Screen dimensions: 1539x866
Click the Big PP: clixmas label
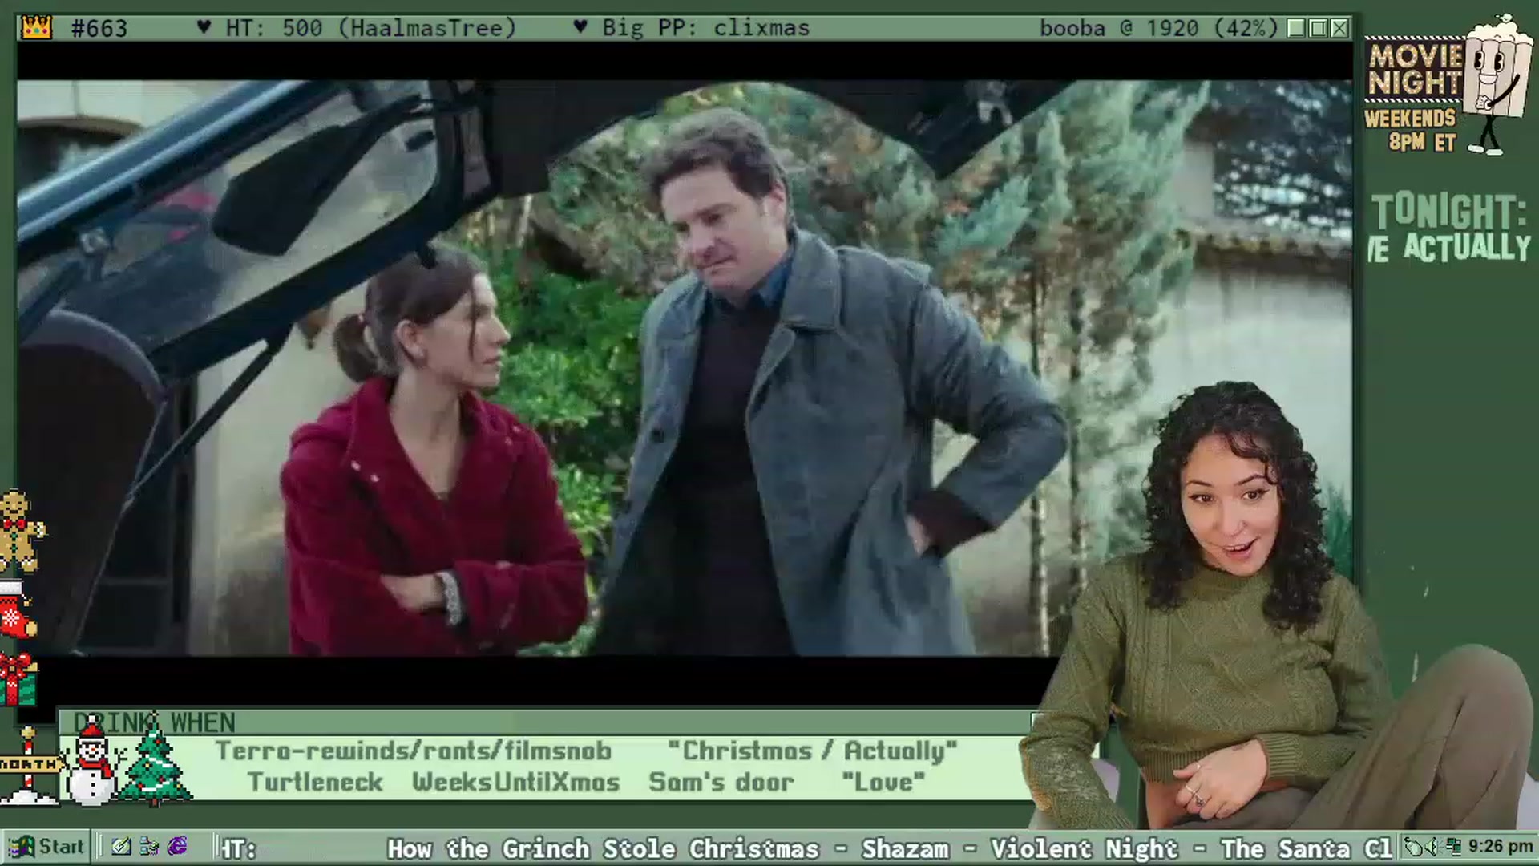point(705,29)
